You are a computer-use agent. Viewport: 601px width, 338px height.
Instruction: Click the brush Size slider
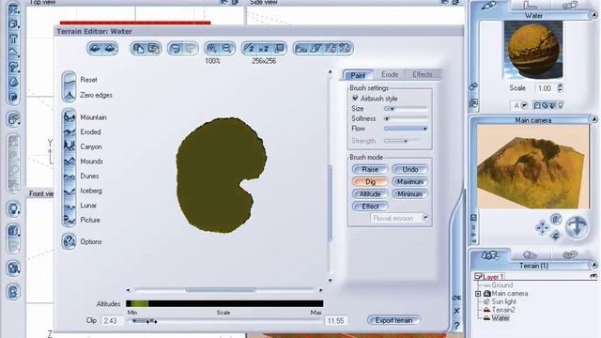[406, 109]
